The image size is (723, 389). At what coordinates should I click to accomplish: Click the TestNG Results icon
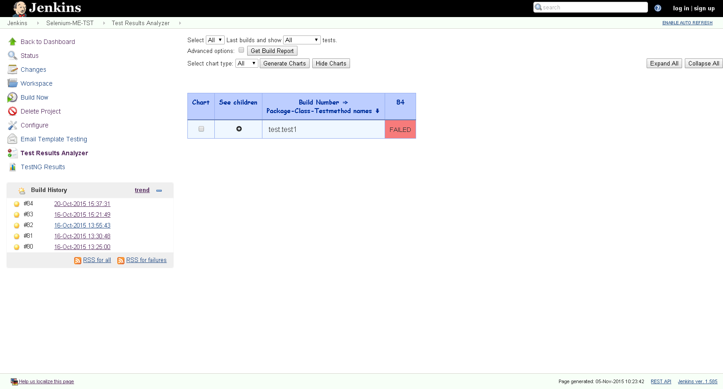click(x=12, y=167)
